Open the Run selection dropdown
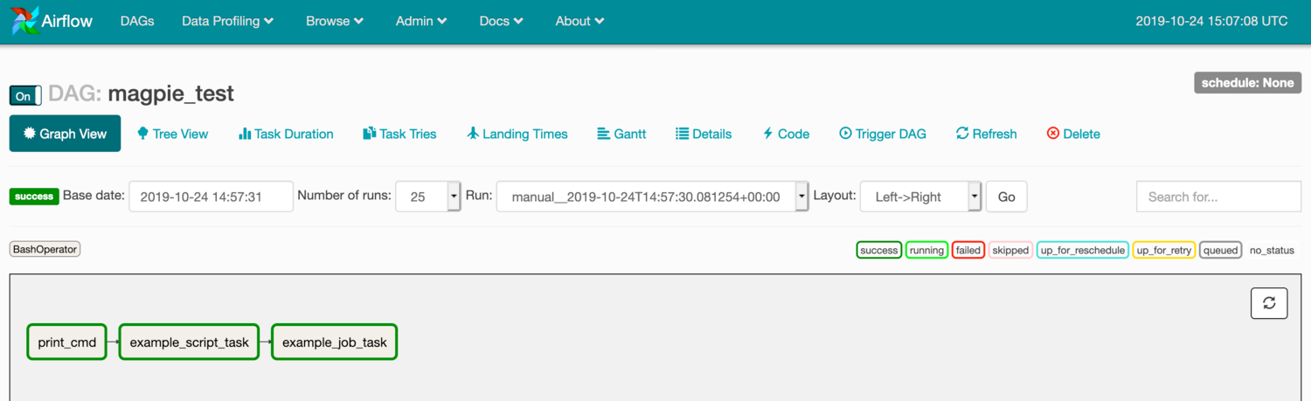This screenshot has width=1311, height=401. pos(652,197)
